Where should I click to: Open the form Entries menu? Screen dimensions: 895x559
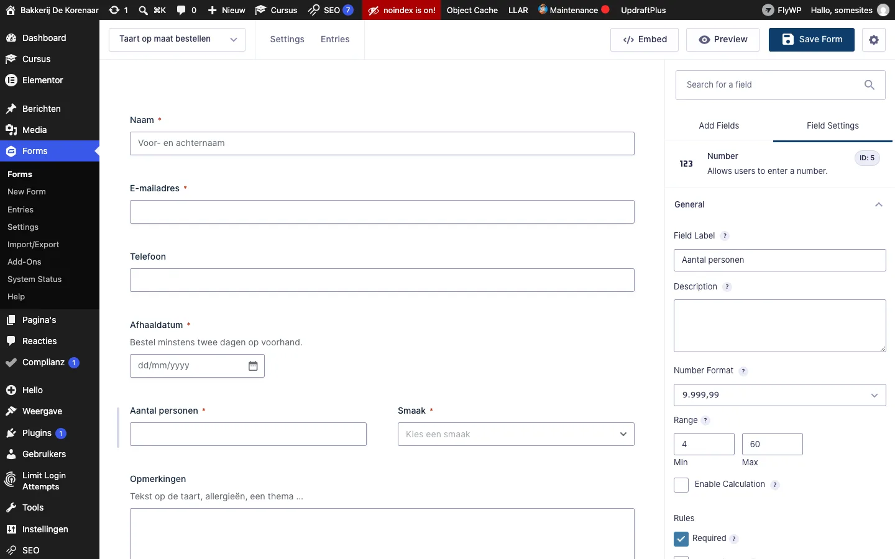tap(335, 39)
